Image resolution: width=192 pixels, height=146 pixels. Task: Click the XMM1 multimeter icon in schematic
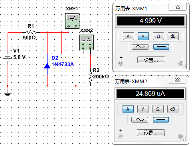(72, 21)
